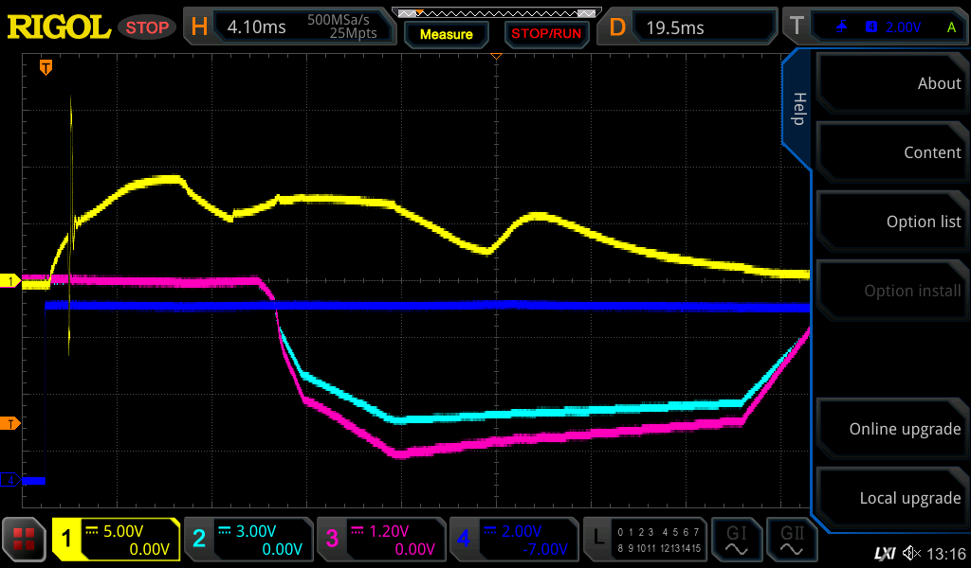
Task: Click the waveform memory position bar at top
Action: coord(496,13)
